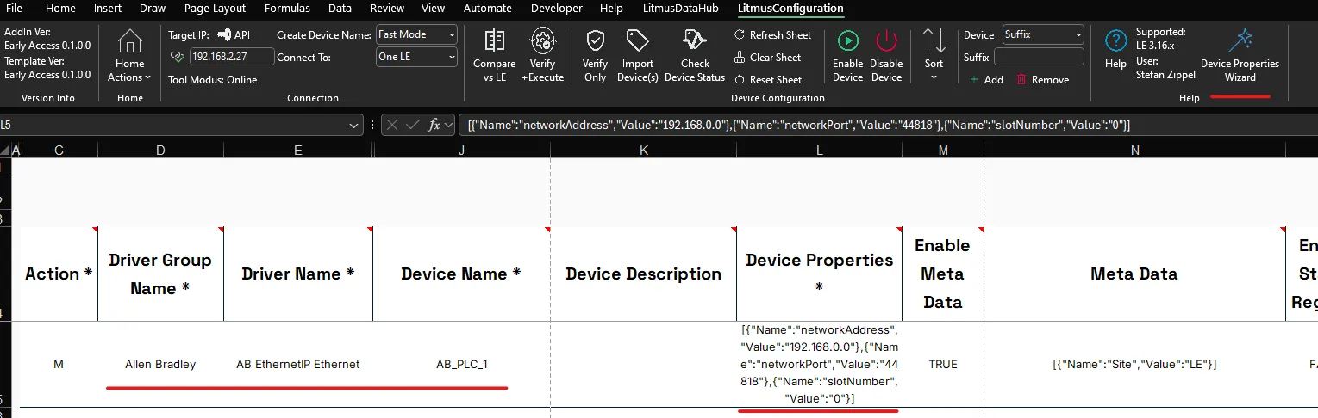Switch to the Formulas tab
Screen dimensions: 1318x418
pyautogui.click(x=289, y=9)
